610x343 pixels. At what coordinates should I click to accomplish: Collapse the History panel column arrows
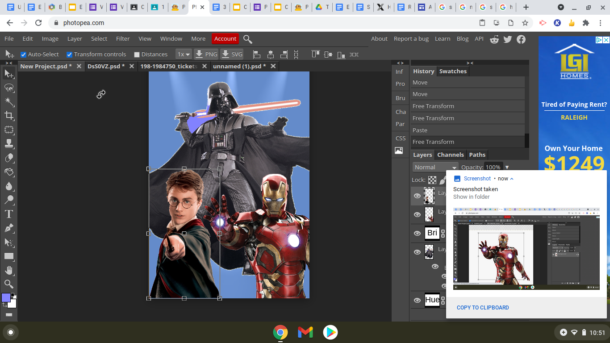click(x=470, y=63)
